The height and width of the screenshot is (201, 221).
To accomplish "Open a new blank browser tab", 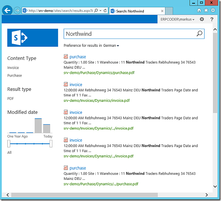I will click(169, 11).
